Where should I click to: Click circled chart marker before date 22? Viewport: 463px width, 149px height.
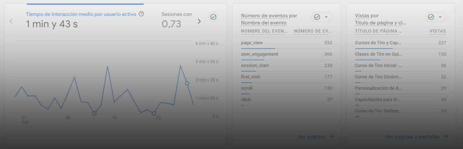click(x=154, y=113)
